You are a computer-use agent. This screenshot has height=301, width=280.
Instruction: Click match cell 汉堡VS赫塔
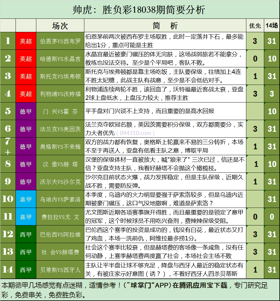pos(60,164)
